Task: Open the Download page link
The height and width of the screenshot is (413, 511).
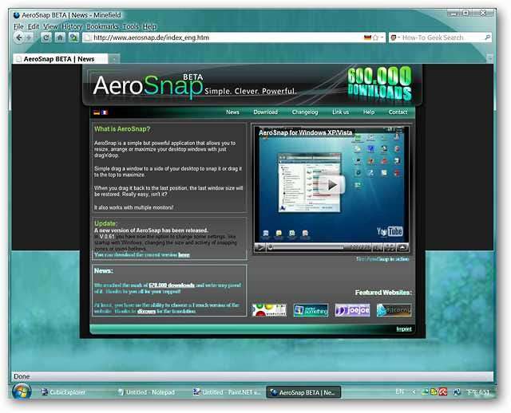Action: click(266, 112)
